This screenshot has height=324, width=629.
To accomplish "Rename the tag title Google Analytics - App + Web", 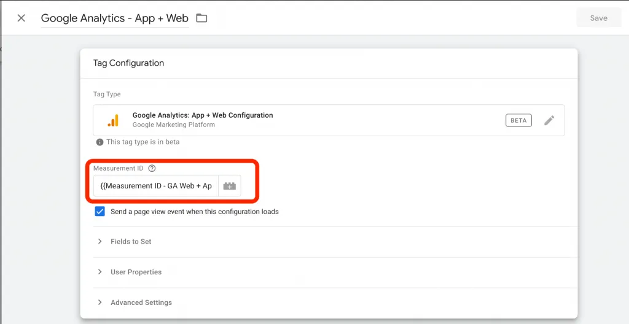I will (115, 18).
